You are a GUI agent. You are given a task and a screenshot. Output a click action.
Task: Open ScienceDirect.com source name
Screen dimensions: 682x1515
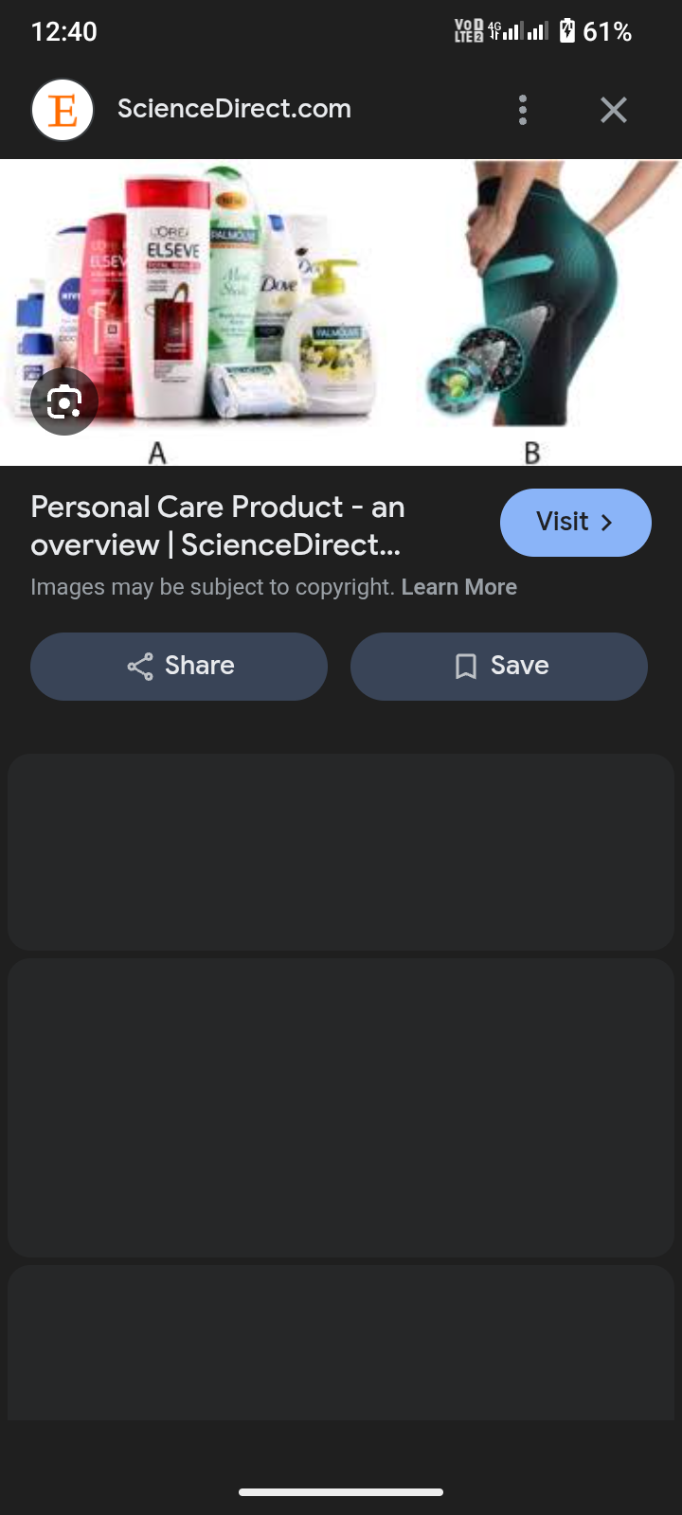pos(234,109)
